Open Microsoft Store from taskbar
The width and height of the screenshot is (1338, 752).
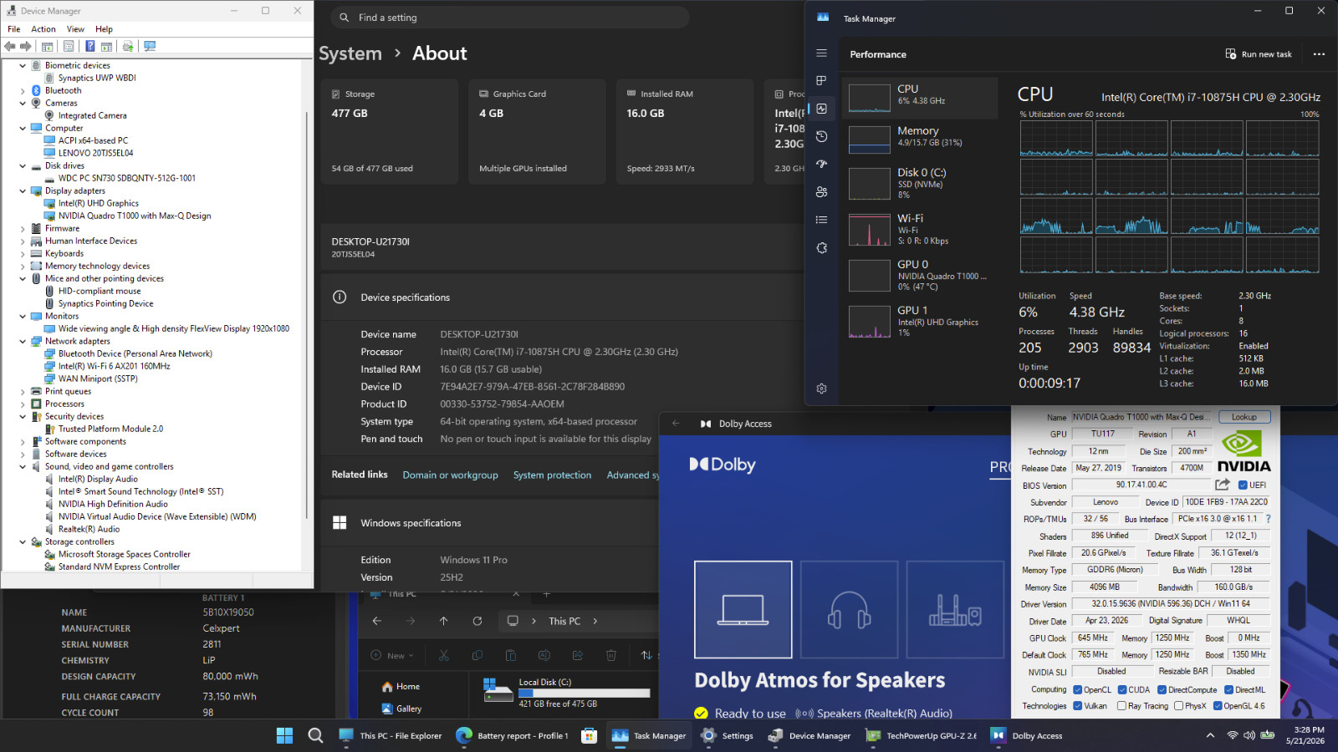589,735
